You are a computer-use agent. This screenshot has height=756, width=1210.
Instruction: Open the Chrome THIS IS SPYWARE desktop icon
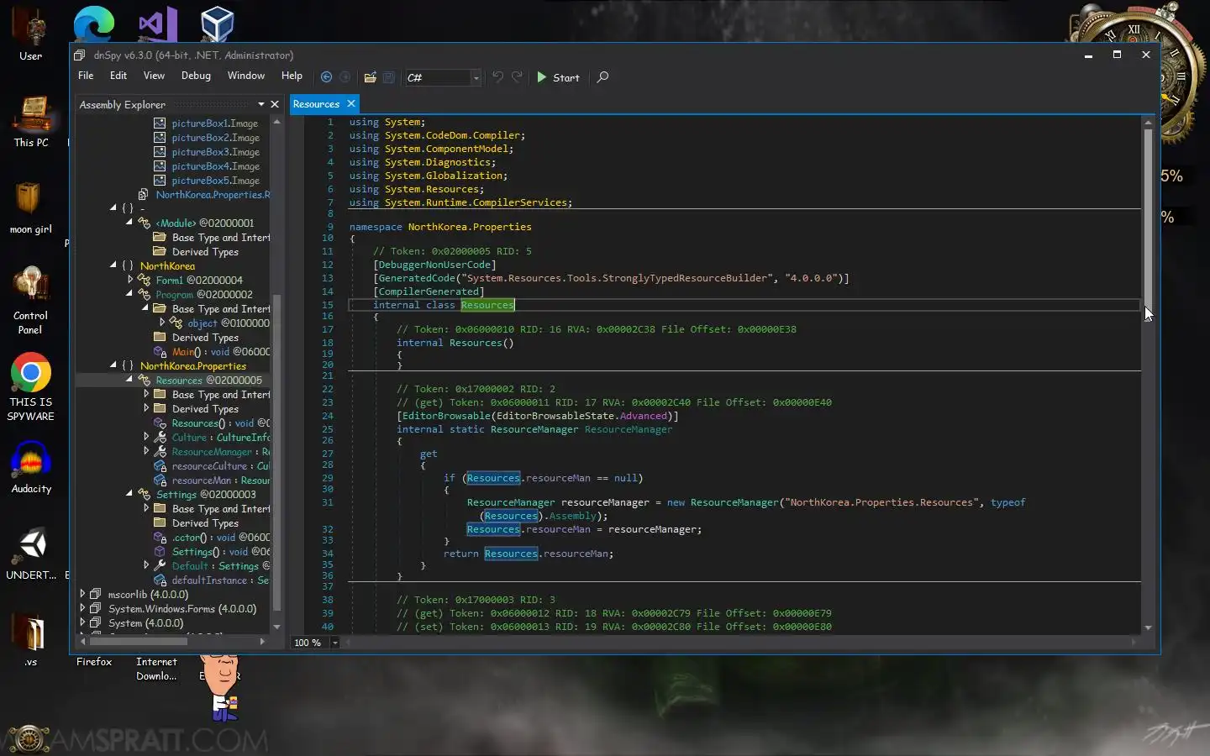coord(30,386)
